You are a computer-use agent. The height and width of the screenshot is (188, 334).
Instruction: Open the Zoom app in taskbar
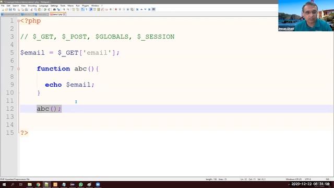(x=98, y=184)
